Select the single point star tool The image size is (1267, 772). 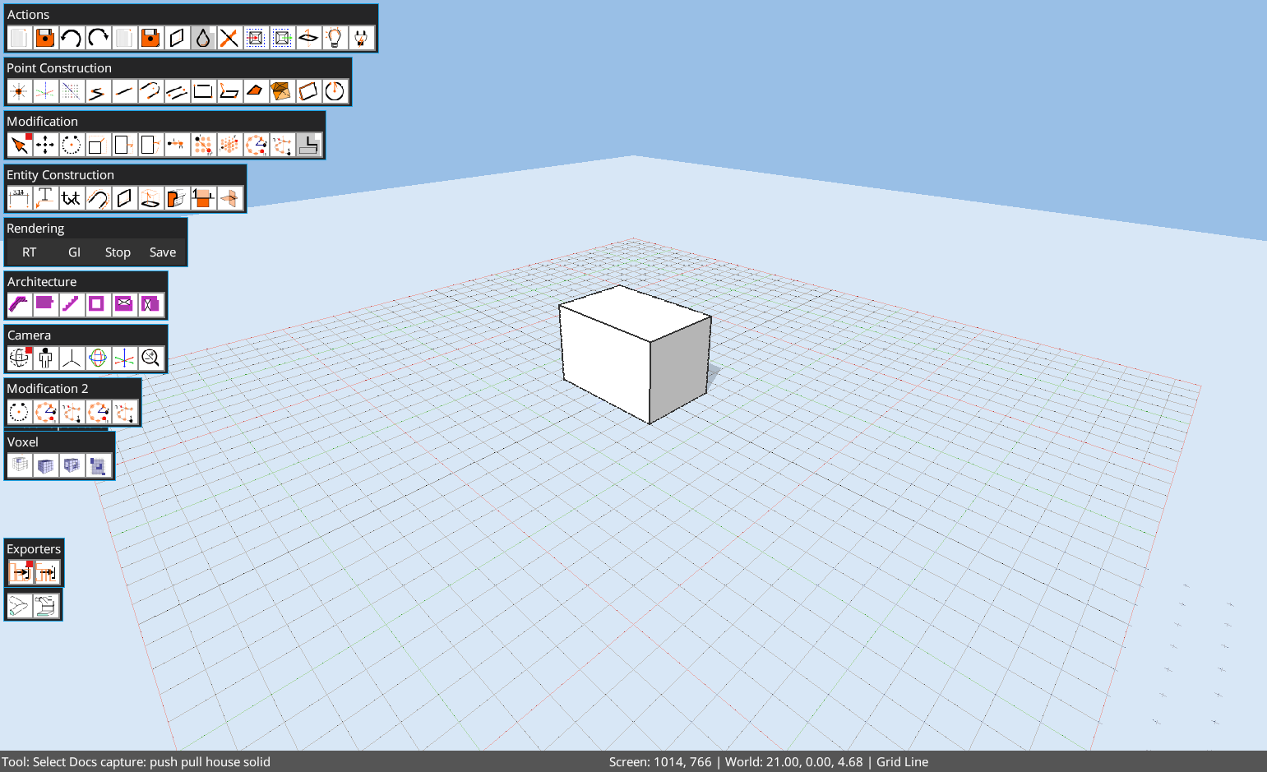(19, 91)
